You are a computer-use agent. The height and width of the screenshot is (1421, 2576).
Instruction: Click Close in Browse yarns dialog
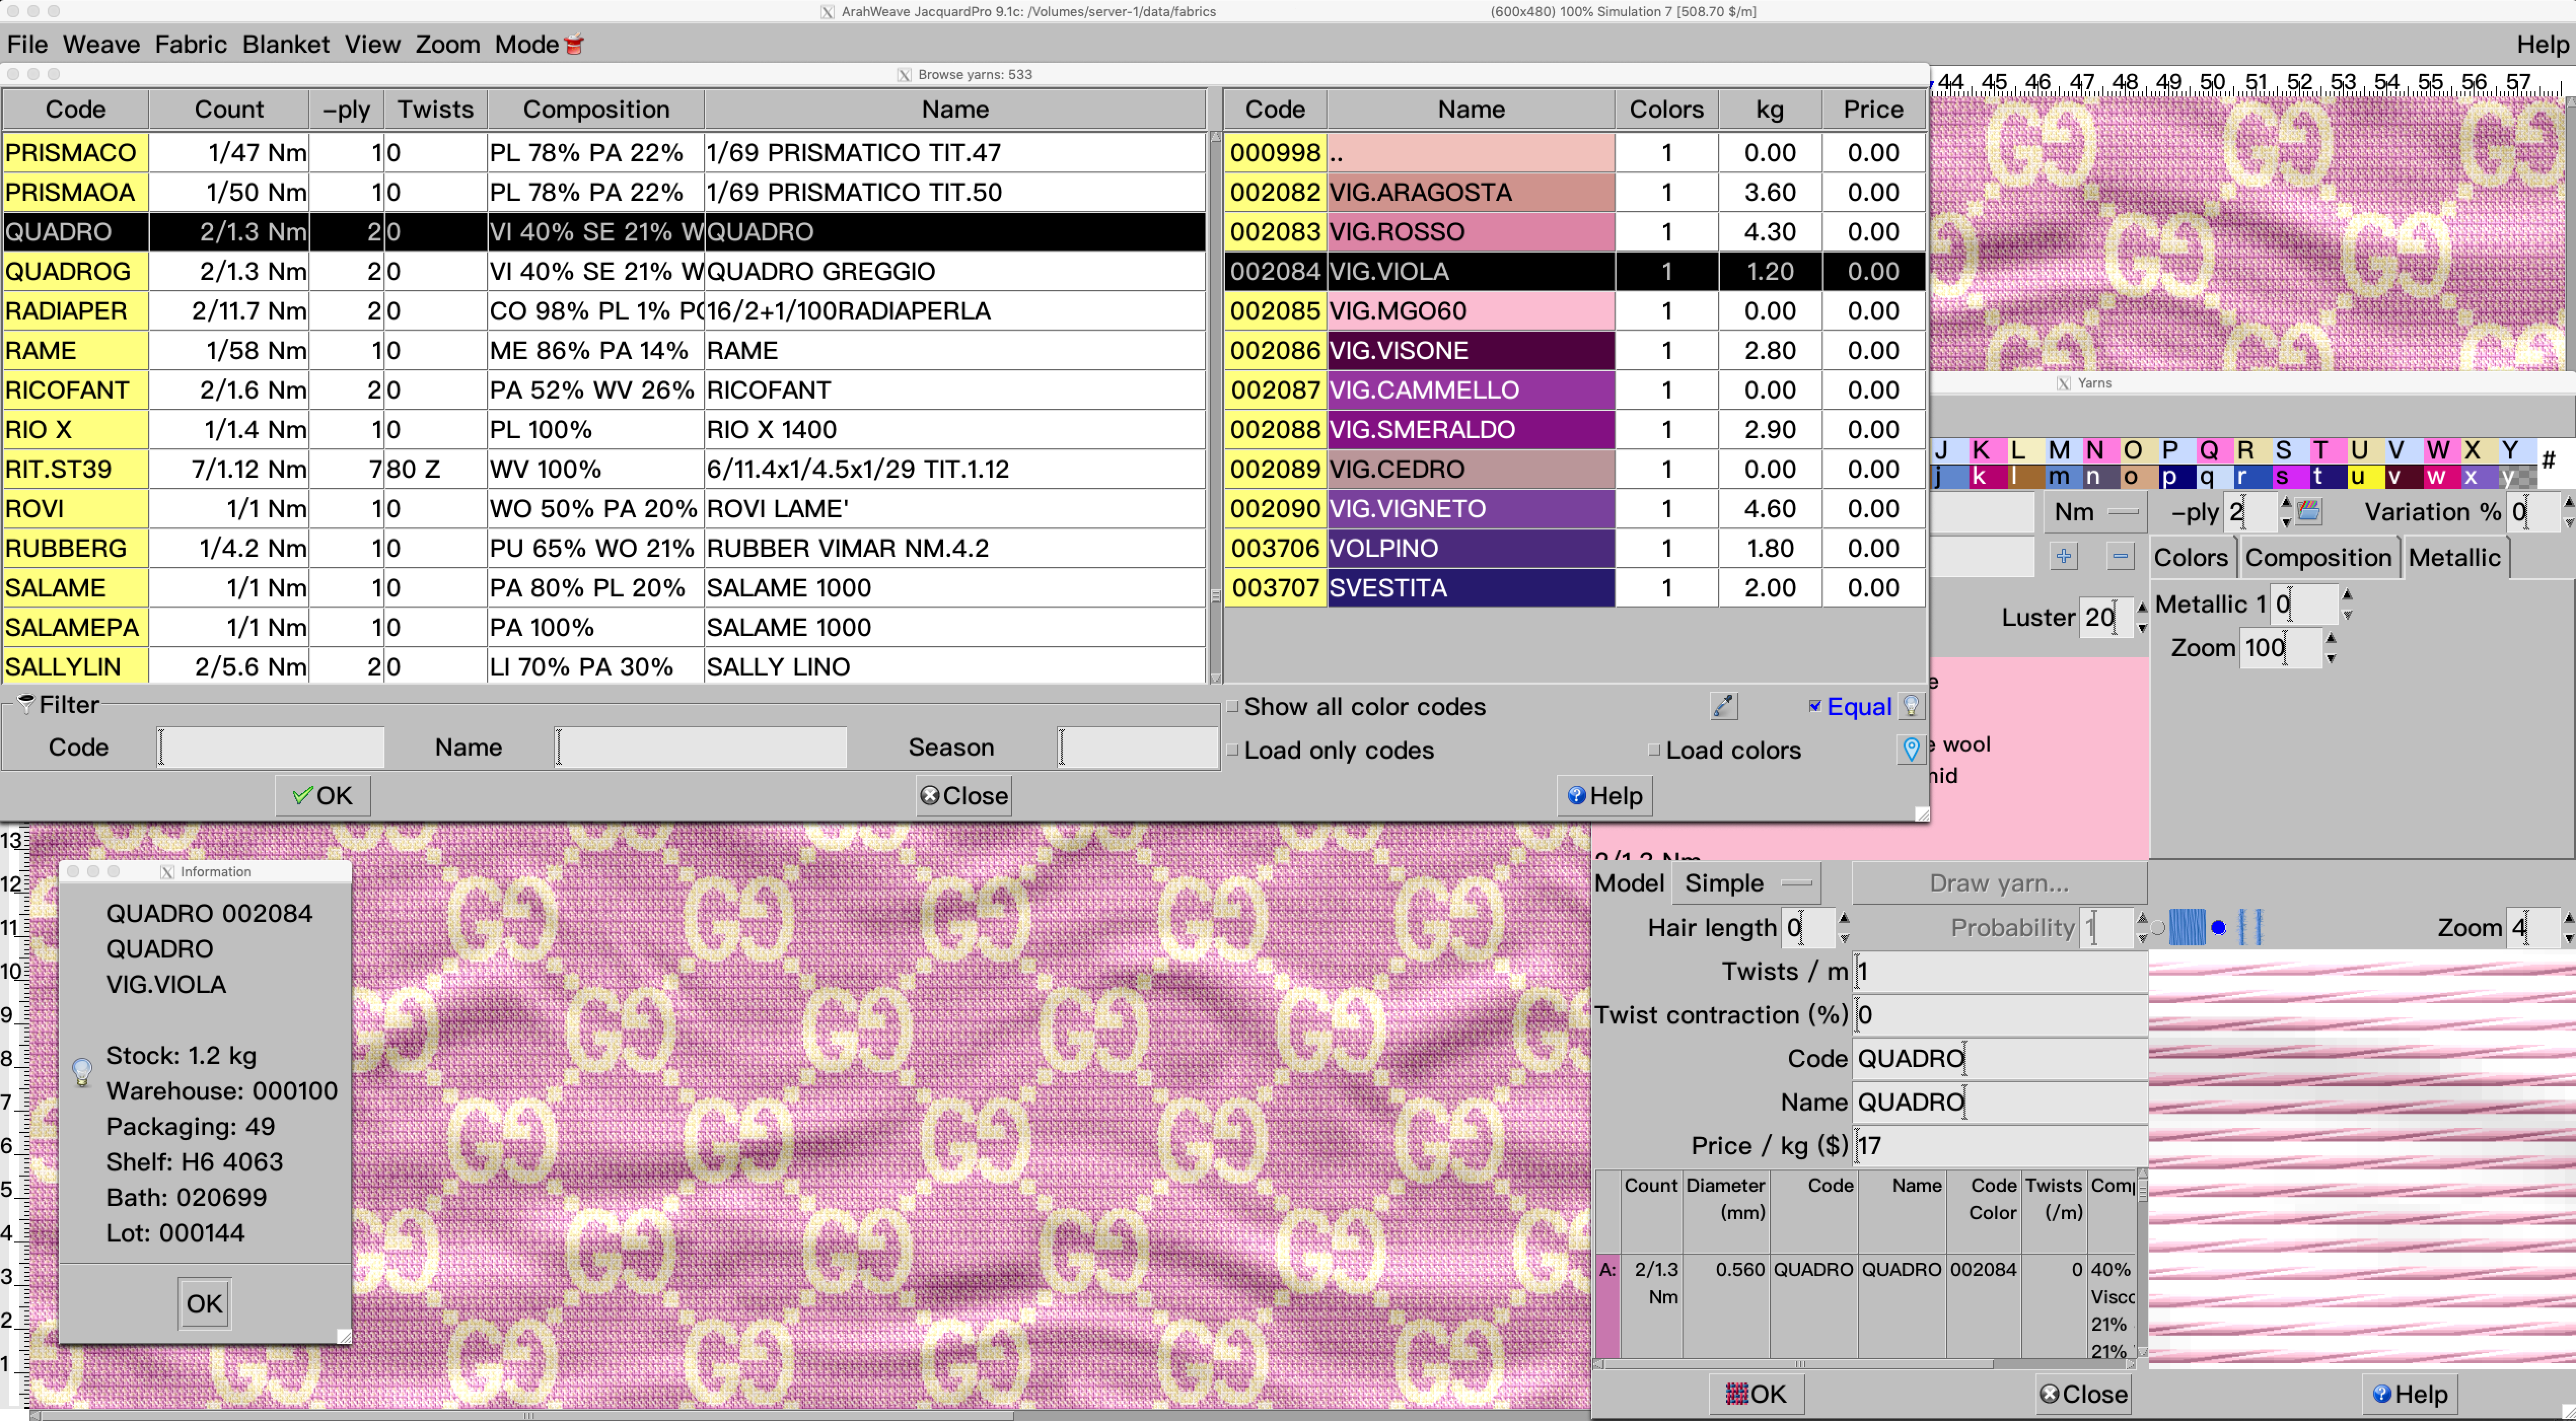click(x=964, y=795)
